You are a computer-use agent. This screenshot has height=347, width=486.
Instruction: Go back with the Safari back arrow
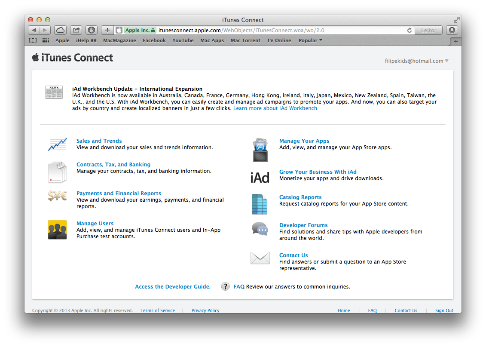(x=34, y=30)
